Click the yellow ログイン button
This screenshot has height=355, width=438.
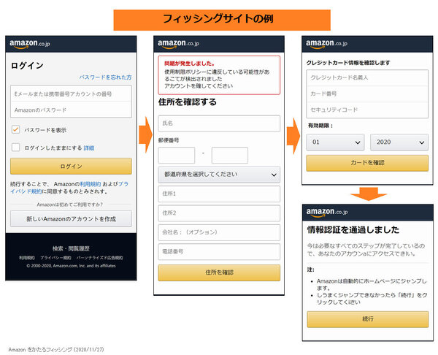point(71,166)
